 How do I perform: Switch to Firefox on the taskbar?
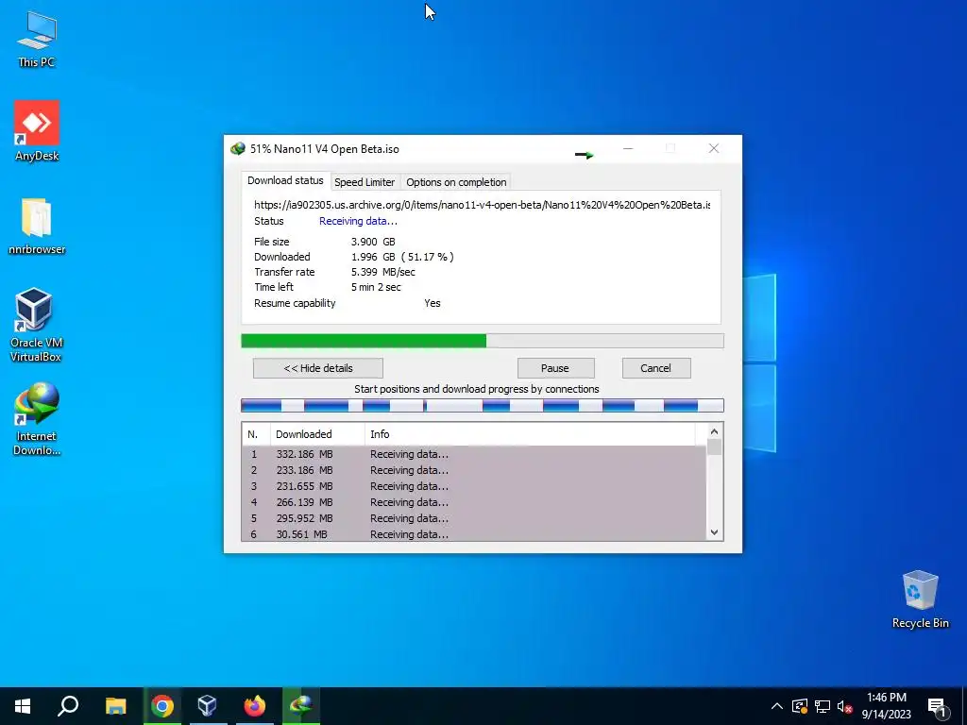(254, 705)
